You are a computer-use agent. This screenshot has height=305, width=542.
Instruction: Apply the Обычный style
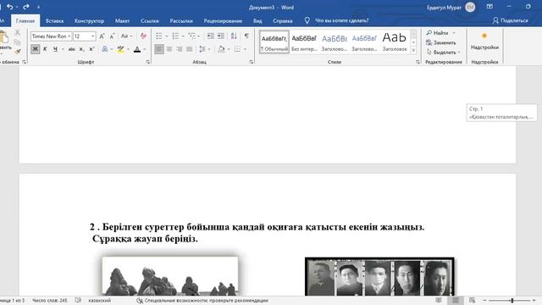[x=274, y=42]
